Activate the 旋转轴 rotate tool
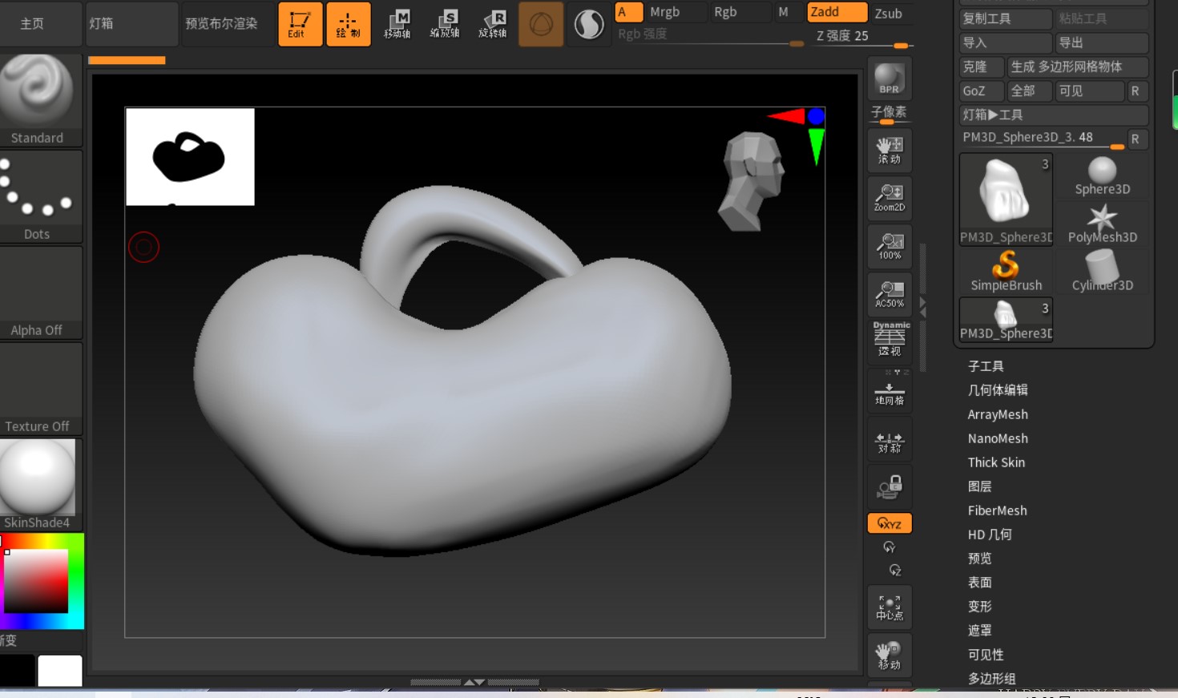The width and height of the screenshot is (1178, 698). coord(493,24)
